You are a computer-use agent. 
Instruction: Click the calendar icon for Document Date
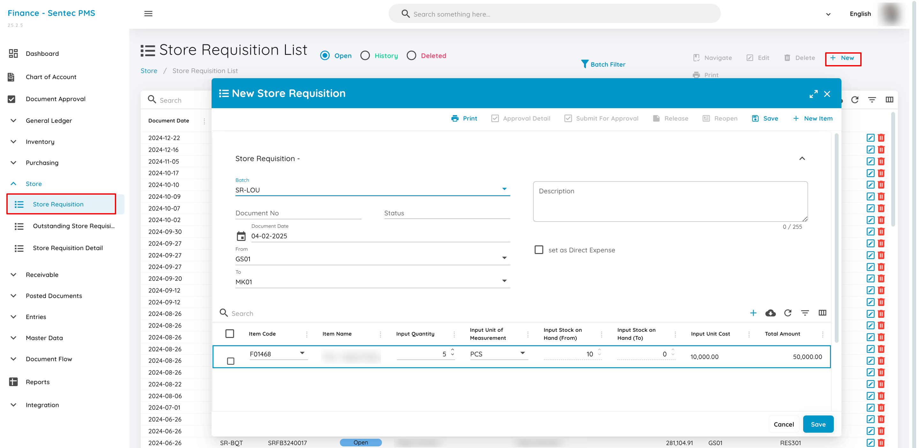(x=241, y=236)
